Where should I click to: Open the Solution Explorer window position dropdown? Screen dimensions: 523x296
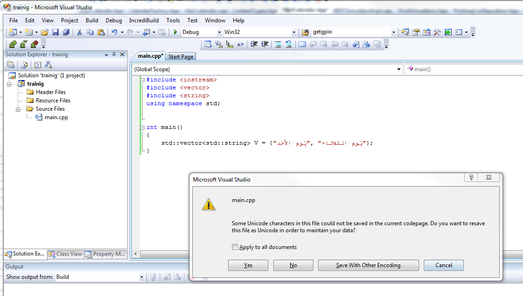pos(106,54)
